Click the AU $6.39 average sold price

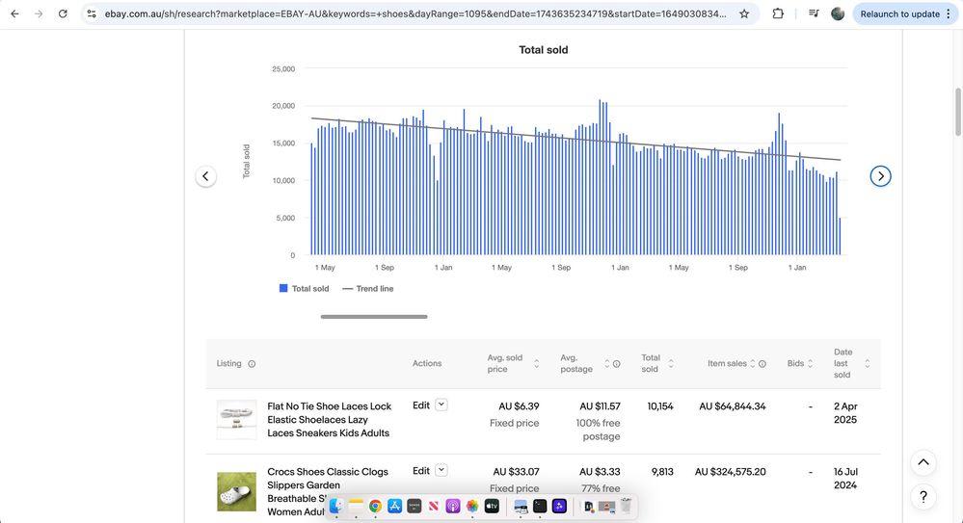(519, 406)
